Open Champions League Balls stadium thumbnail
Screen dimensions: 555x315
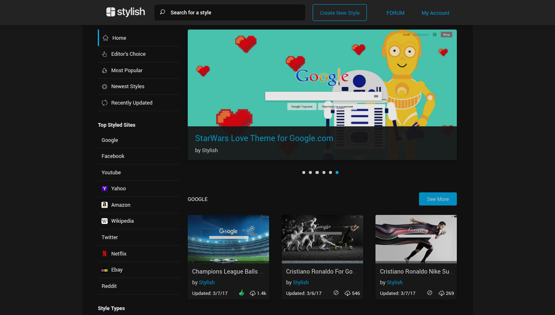[228, 239]
